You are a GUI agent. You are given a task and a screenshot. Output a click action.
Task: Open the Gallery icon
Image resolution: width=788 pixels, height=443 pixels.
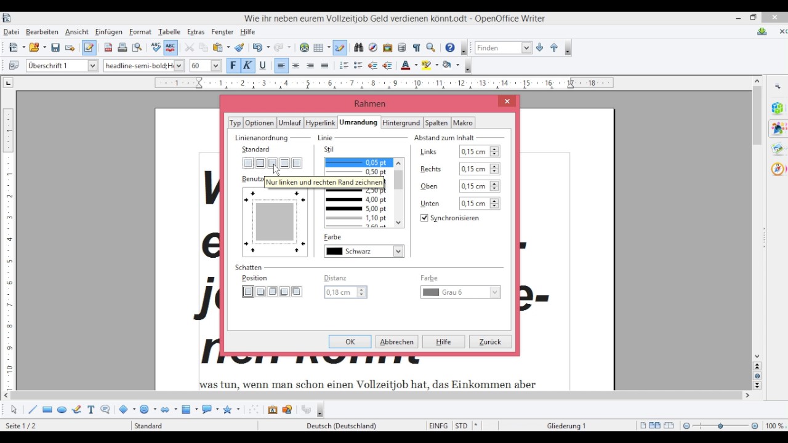pyautogui.click(x=387, y=47)
